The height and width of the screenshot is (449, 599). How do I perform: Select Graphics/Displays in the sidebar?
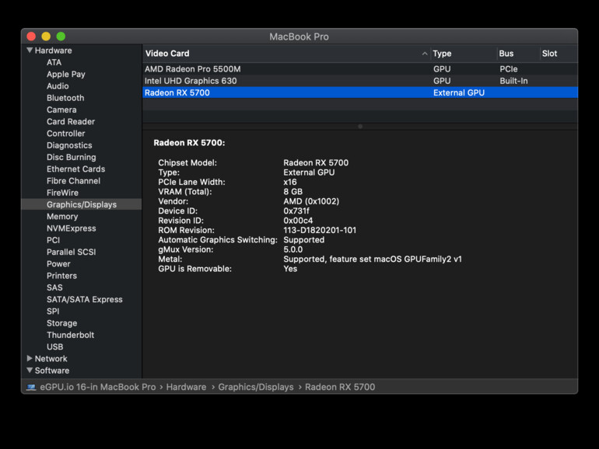[82, 204]
